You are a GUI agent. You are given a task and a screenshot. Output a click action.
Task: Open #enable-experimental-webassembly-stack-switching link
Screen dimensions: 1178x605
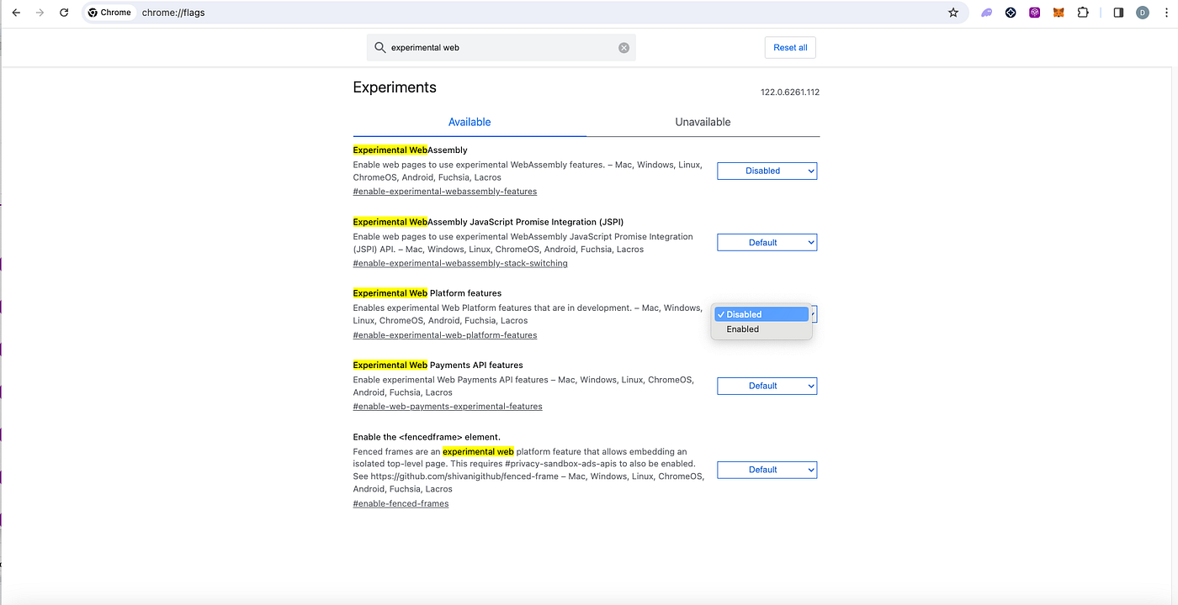460,264
